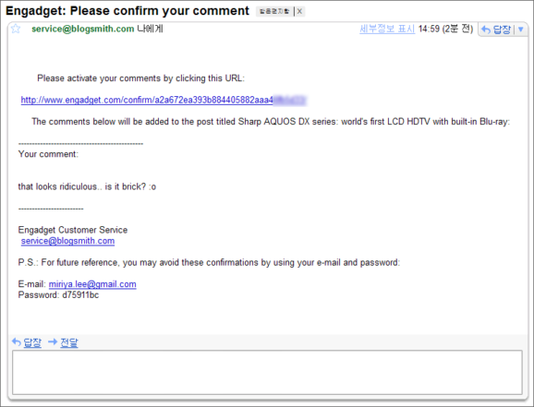Click the email subject heading
The image size is (534, 407).
(127, 11)
